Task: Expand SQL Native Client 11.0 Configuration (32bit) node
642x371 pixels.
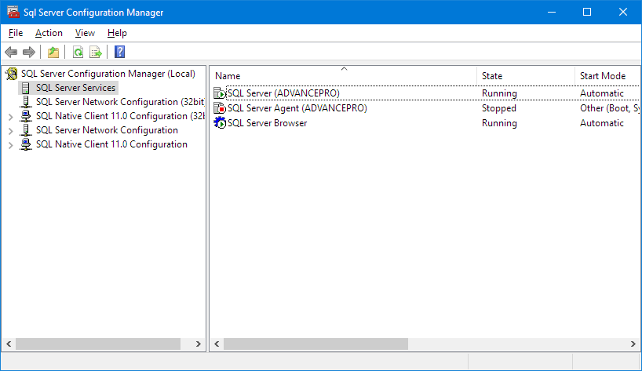Action: (10, 117)
